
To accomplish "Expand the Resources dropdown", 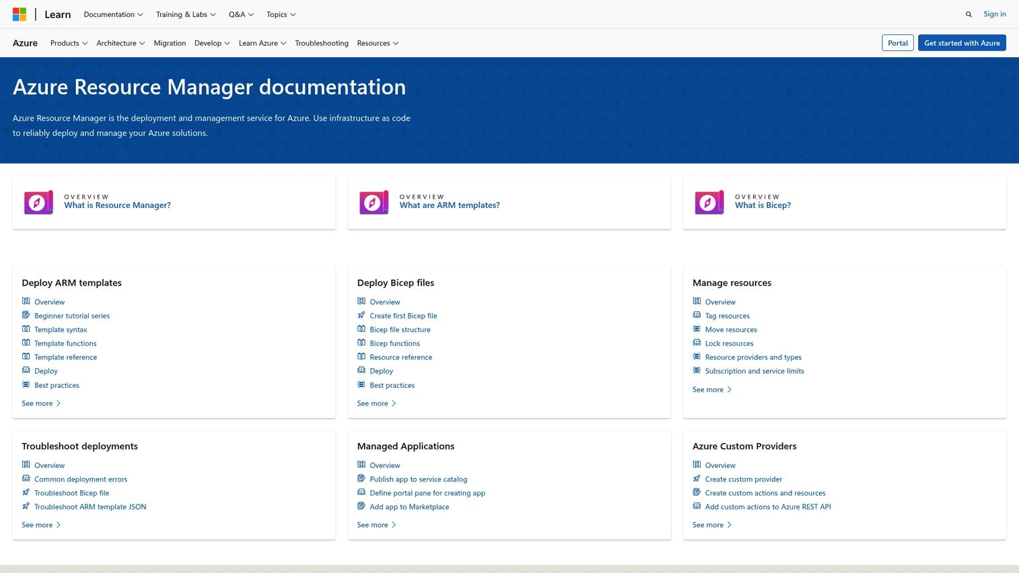I will click(x=378, y=43).
